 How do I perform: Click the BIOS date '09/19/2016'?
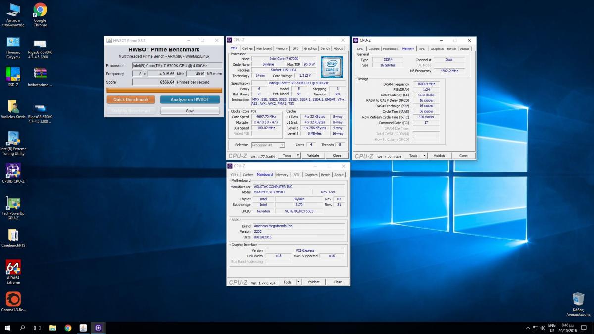coord(298,237)
